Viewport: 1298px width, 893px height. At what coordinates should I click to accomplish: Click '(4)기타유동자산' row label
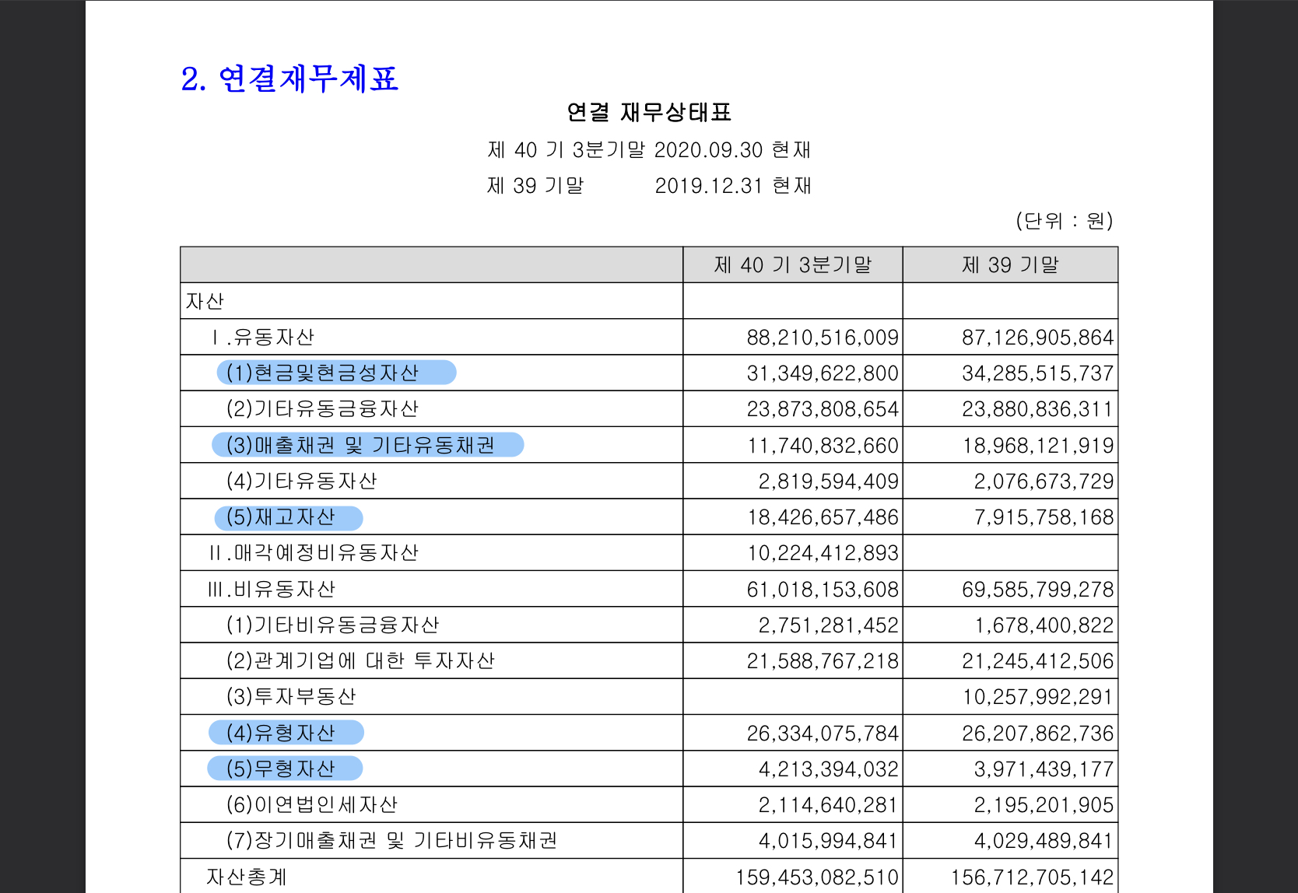(x=301, y=481)
